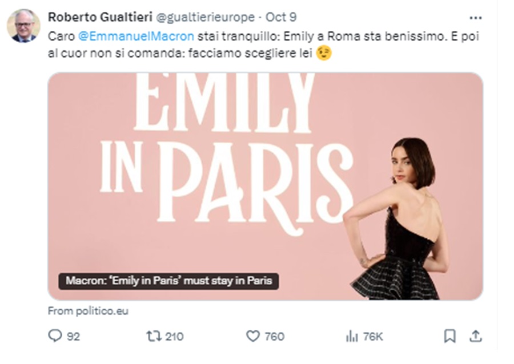
Task: Click the 760 likes count
Action: pos(275,337)
